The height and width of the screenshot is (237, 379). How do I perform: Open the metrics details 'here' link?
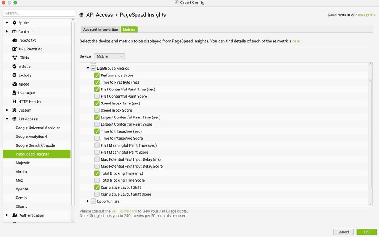296,41
